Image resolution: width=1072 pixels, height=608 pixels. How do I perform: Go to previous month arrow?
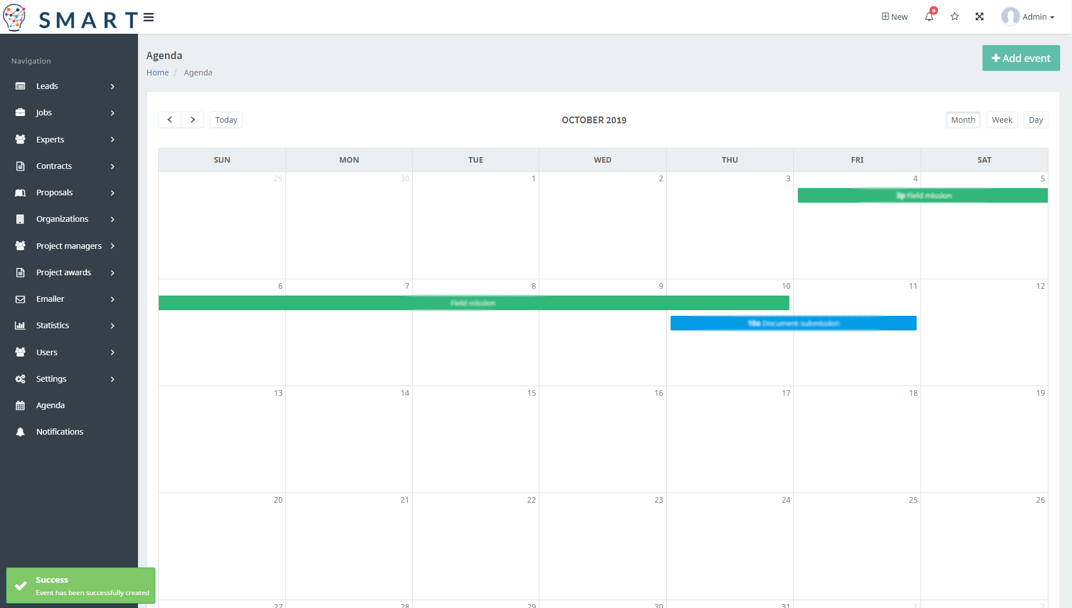click(169, 120)
